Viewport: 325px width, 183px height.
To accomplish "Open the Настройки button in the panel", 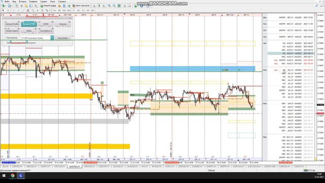I will coord(63,38).
